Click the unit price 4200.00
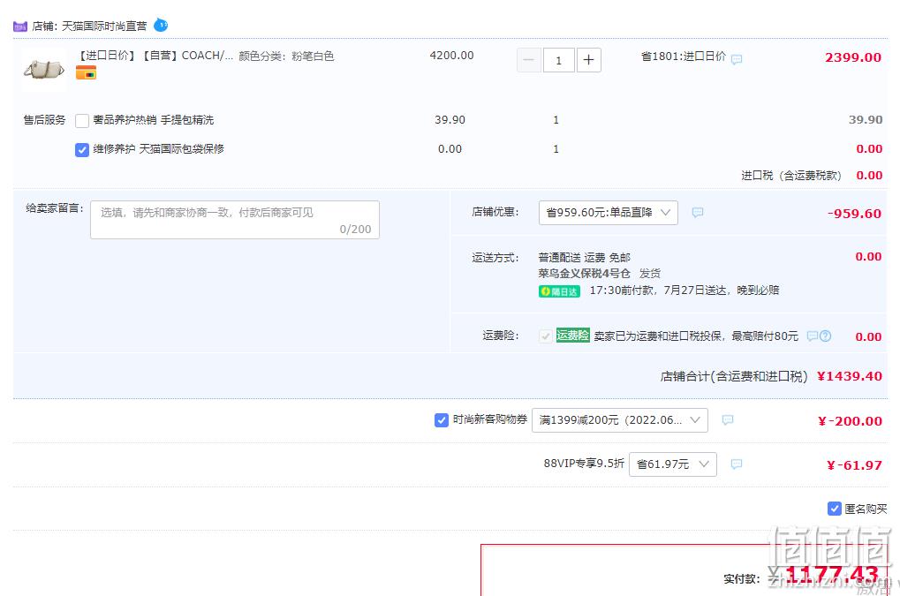Screen dimensions: 900x596 451,56
